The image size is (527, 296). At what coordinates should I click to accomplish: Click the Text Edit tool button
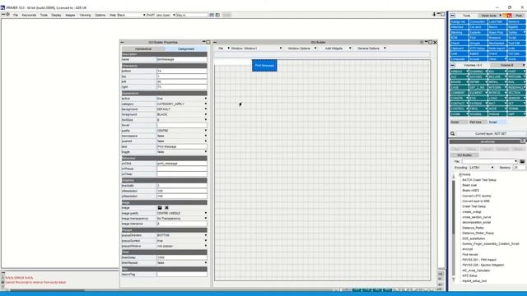516,43
